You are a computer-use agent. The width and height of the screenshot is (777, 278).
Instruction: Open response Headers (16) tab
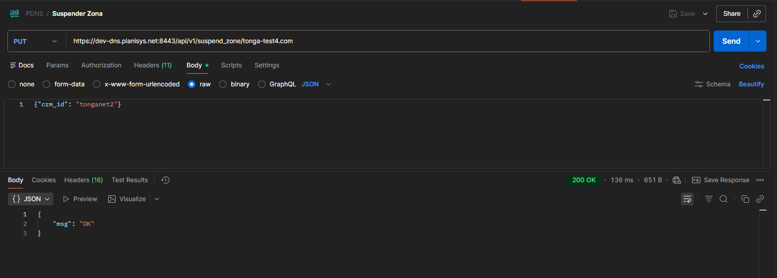click(83, 180)
